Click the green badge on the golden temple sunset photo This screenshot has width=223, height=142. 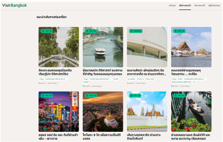pyautogui.click(x=91, y=96)
